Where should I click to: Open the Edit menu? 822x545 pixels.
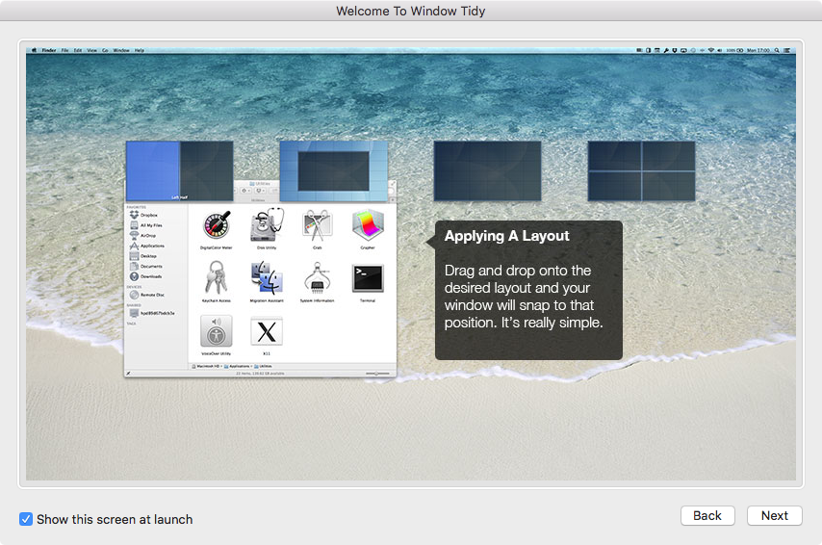(78, 50)
